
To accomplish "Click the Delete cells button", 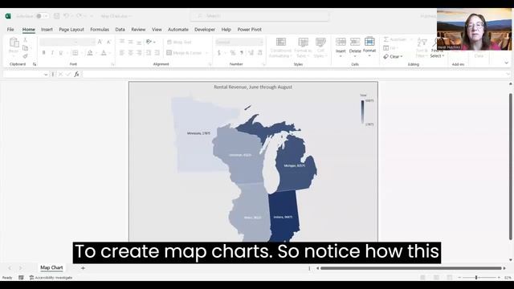I will (355, 47).
